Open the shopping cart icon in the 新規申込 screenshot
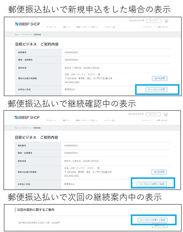 [x=166, y=21]
